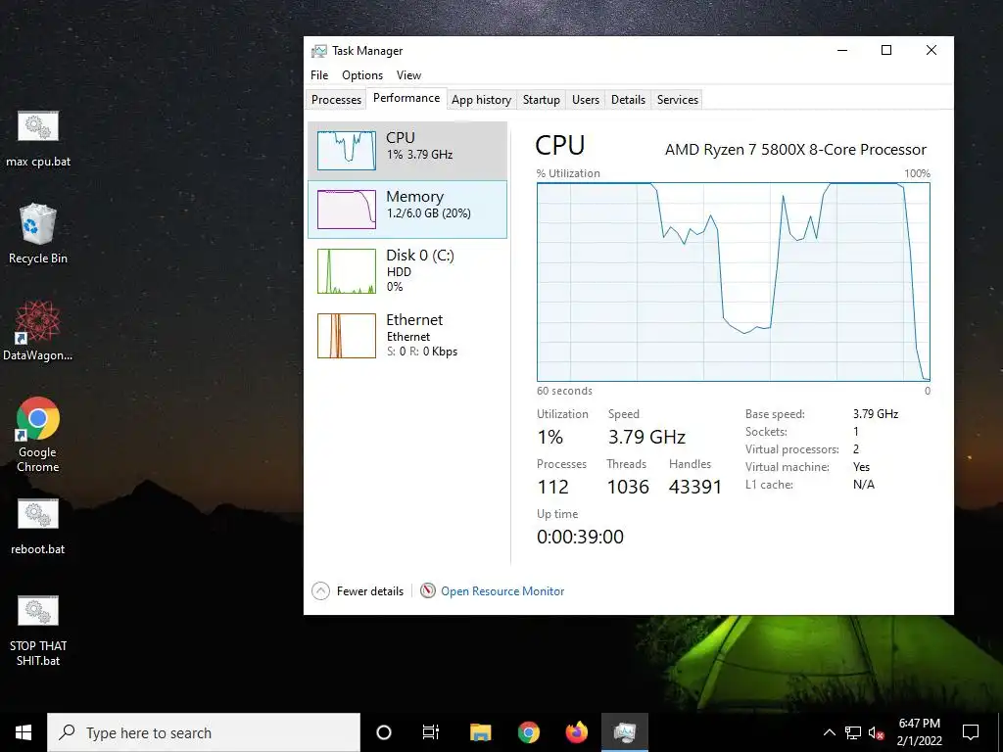Click the AMD Ryzen 7 5800X processor name
The image size is (1003, 752).
pyautogui.click(x=795, y=150)
